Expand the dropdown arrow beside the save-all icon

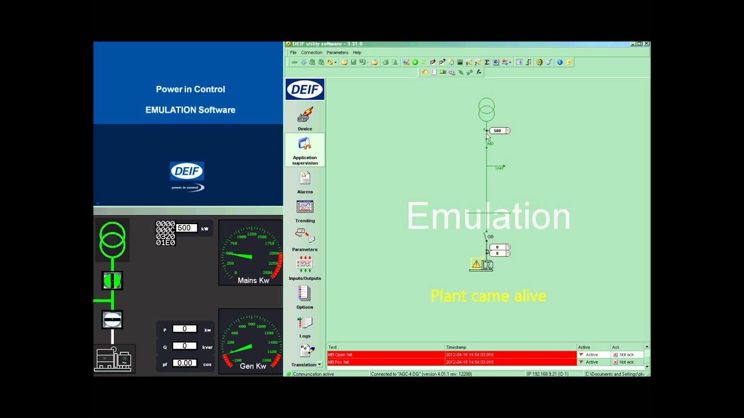point(368,62)
